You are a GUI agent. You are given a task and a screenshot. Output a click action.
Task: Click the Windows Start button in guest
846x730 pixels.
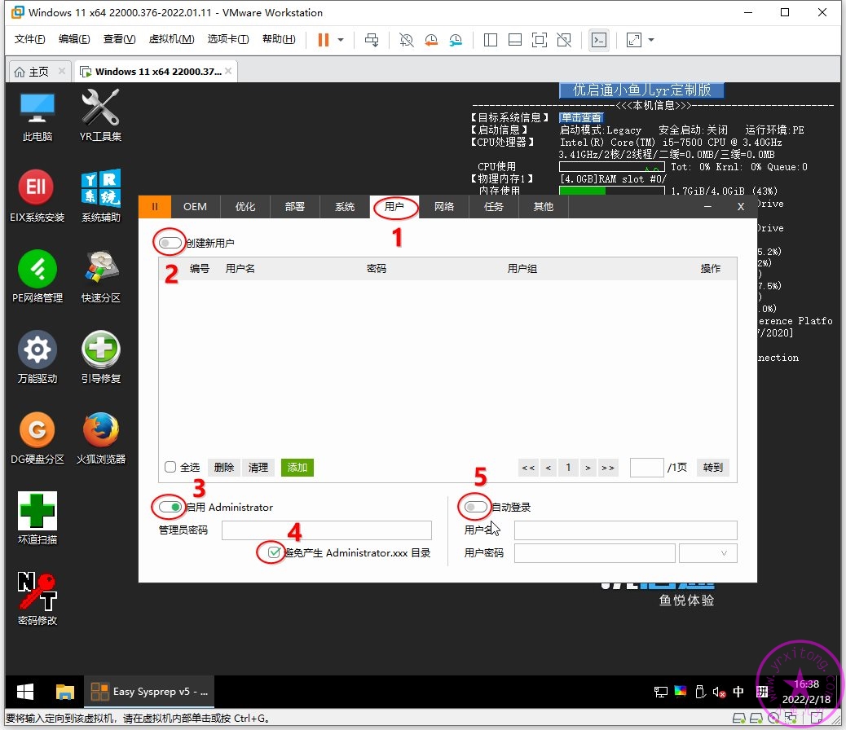tap(24, 692)
